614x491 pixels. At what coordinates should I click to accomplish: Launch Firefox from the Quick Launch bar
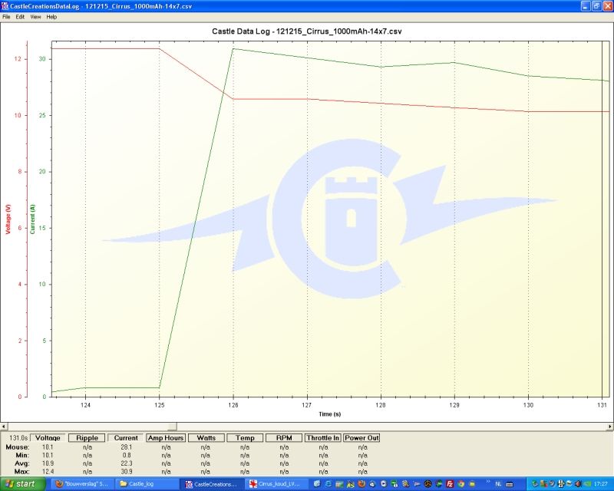click(x=361, y=484)
